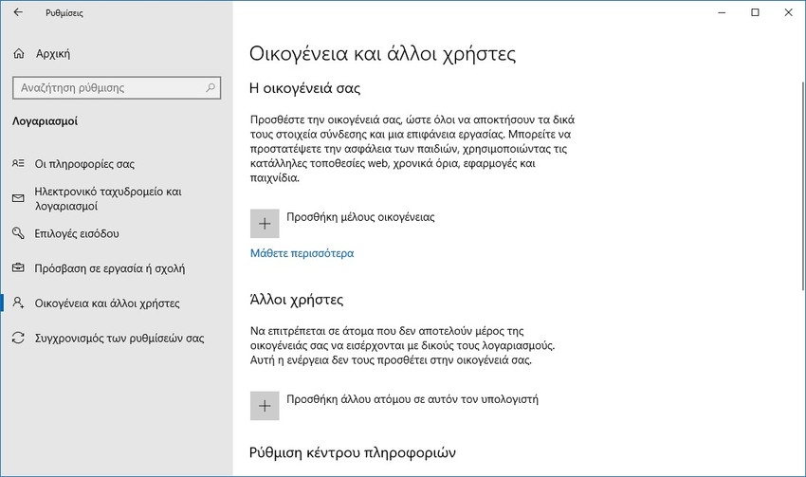The height and width of the screenshot is (477, 806).
Task: Click the vertical scrollbar thumb
Action: coord(803,186)
